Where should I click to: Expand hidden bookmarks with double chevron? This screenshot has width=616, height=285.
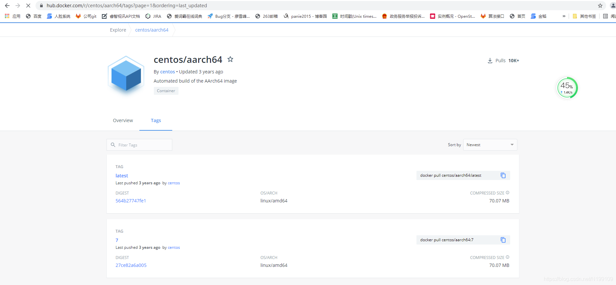pos(564,16)
